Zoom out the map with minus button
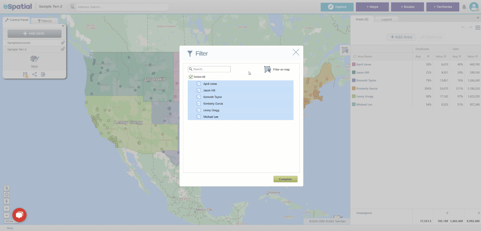The width and height of the screenshot is (481, 231). coord(7,216)
